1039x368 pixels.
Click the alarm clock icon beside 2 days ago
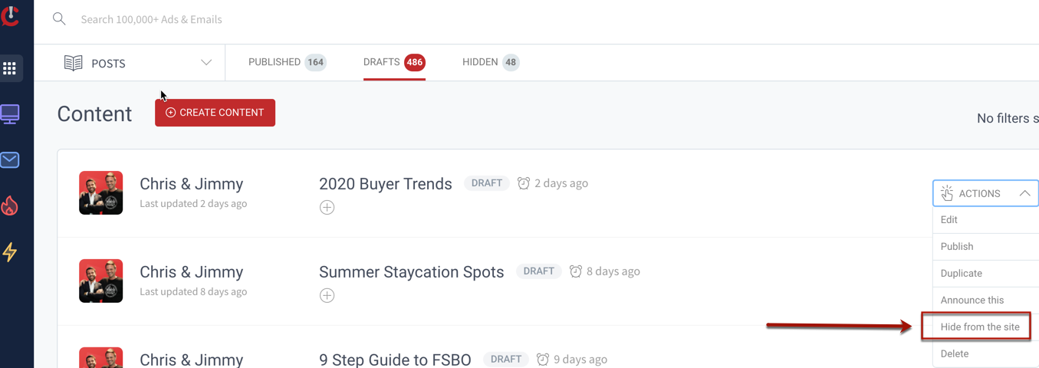[x=524, y=183]
